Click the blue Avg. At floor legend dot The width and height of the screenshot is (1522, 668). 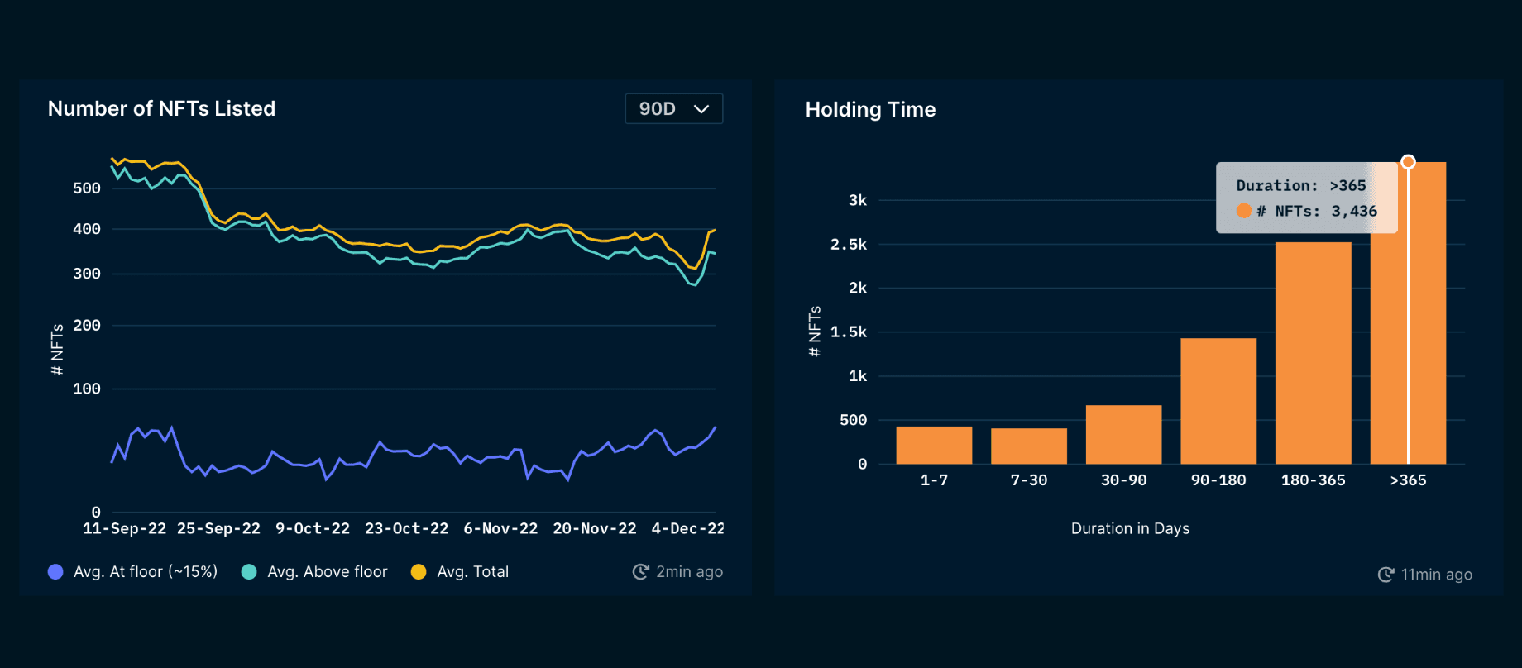pos(55,571)
